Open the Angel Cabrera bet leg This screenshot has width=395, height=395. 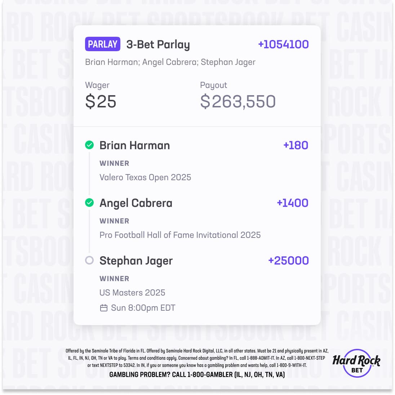pyautogui.click(x=136, y=203)
